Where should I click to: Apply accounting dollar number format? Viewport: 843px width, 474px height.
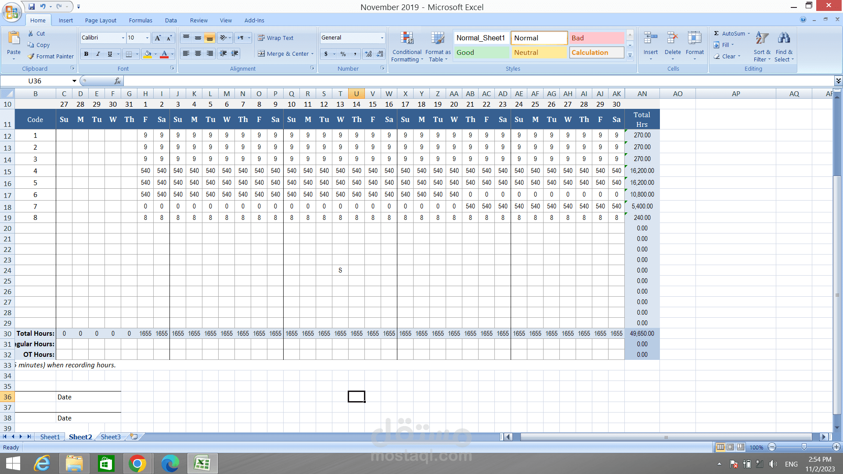(326, 54)
